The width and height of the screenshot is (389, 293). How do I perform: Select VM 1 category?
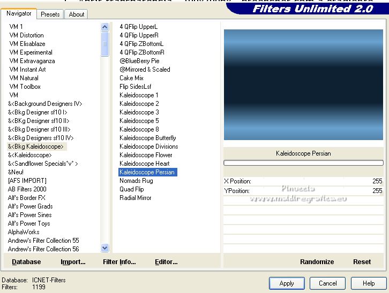[16, 27]
